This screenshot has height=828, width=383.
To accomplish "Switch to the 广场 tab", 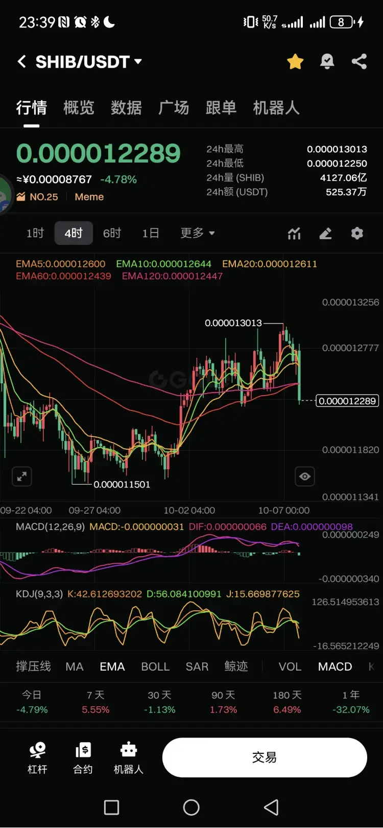I will click(x=174, y=107).
